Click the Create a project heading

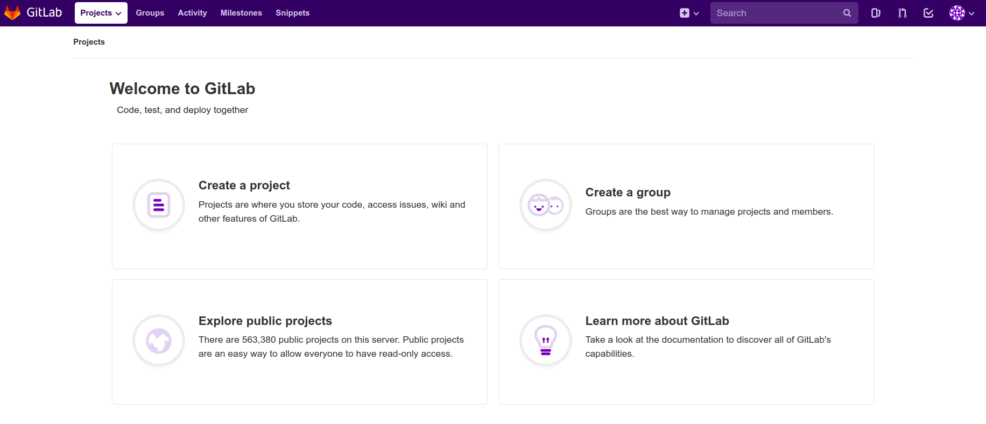[x=244, y=185]
